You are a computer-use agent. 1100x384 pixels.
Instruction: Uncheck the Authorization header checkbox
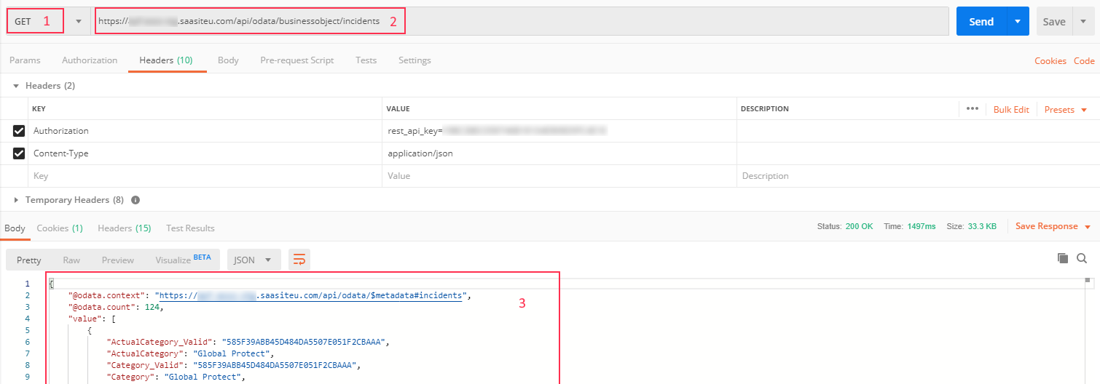click(19, 131)
